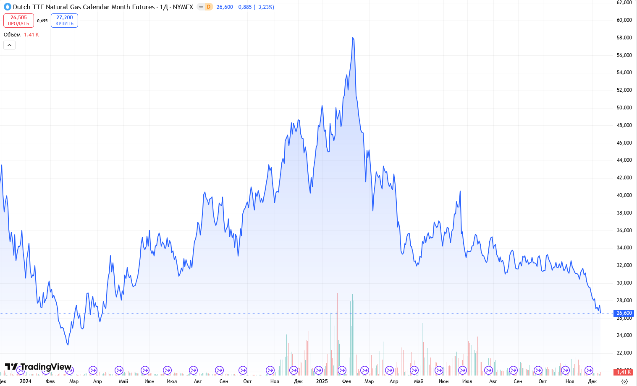Open chart settings hexagon icon in bottom-right corner
The image size is (637, 386).
[x=624, y=381]
